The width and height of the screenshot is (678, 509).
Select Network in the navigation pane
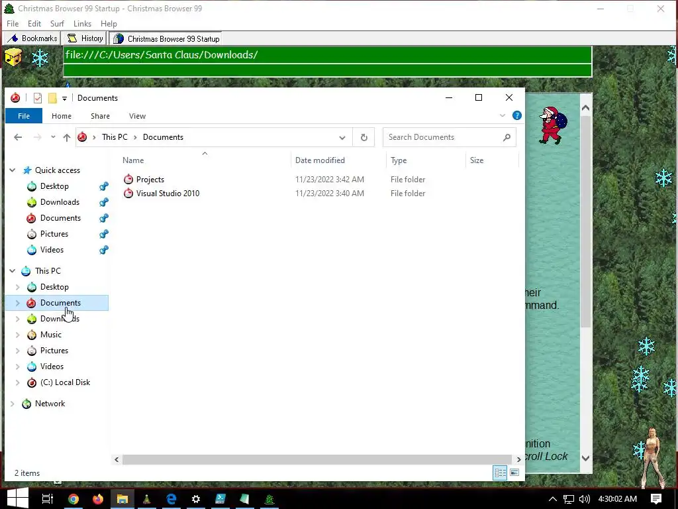coord(50,404)
